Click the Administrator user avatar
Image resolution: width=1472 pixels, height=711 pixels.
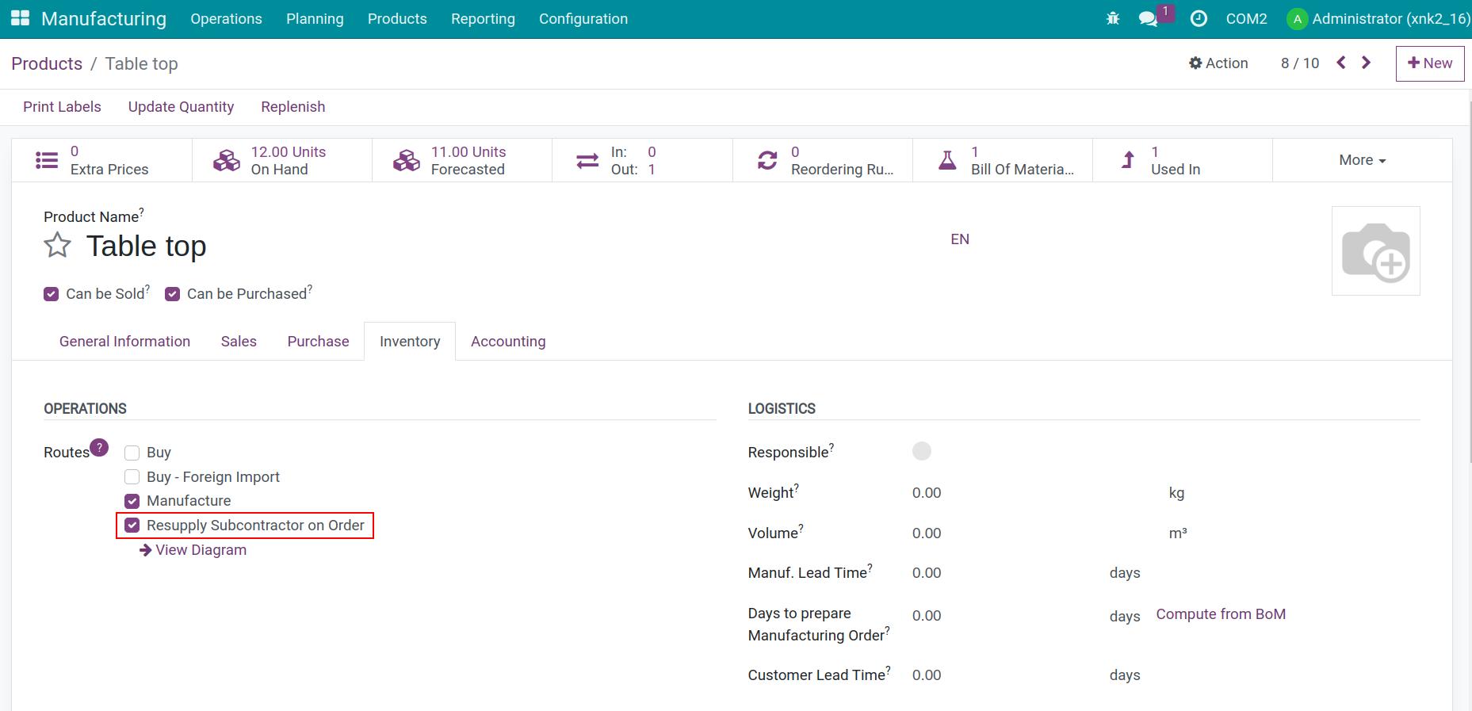[x=1297, y=19]
